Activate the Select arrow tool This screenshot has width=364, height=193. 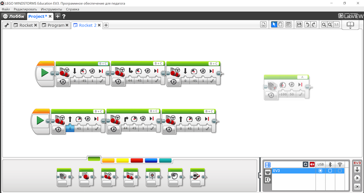pos(274,24)
